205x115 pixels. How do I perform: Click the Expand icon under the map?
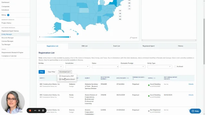[131, 38]
